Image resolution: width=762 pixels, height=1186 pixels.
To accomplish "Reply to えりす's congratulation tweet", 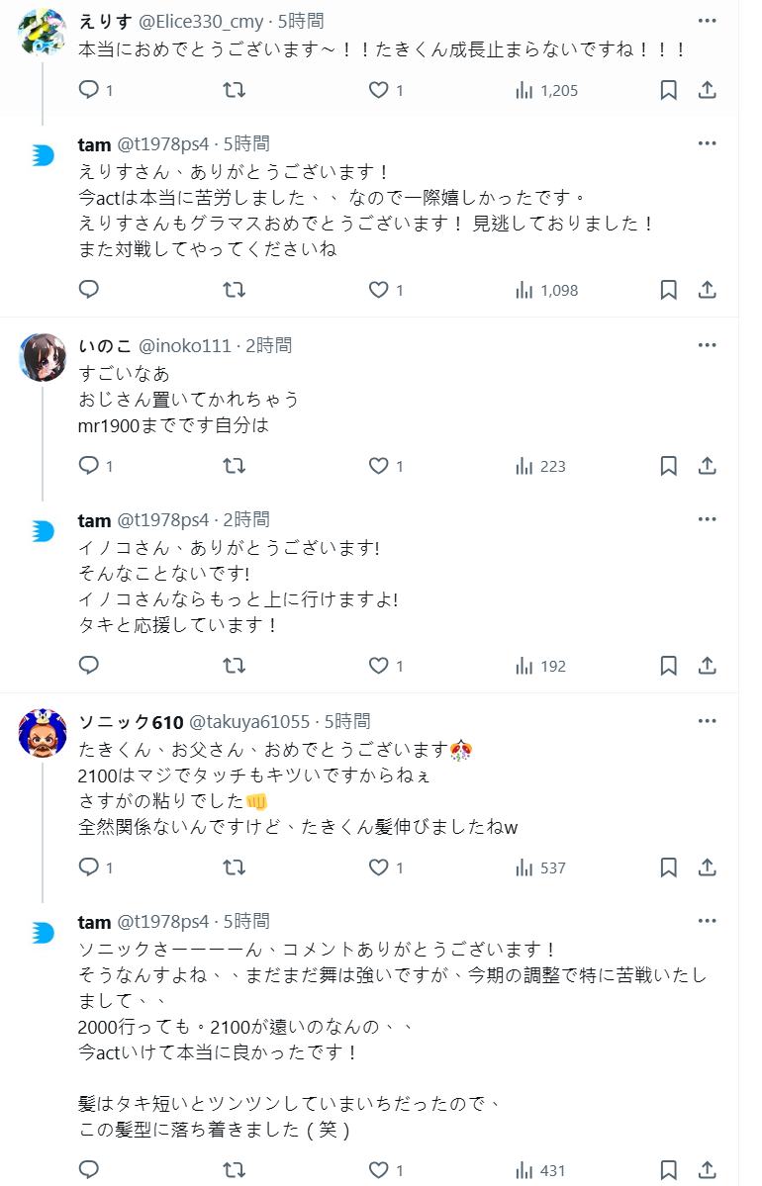I will 89,90.
